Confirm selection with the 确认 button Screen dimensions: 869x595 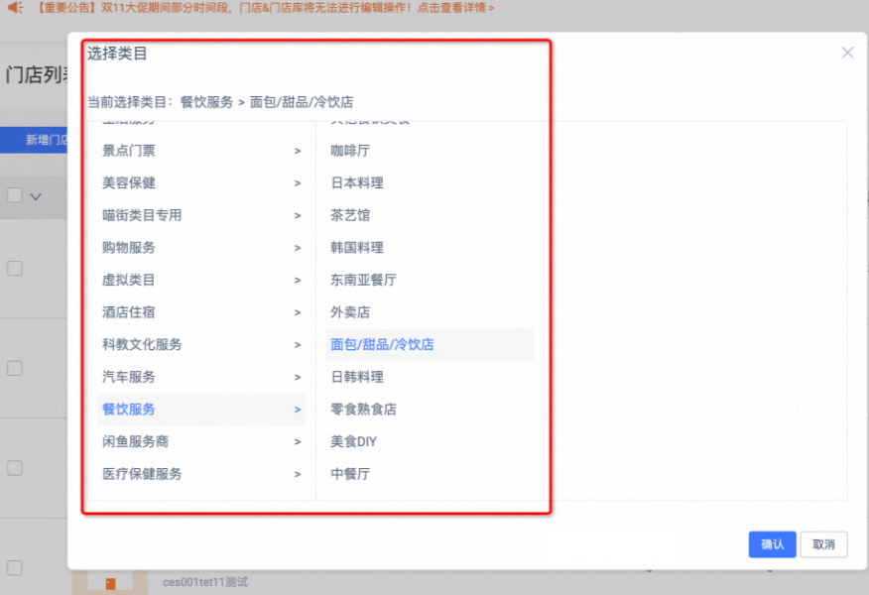point(773,544)
